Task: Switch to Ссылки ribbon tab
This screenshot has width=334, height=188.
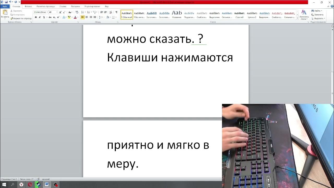Action: [63, 6]
